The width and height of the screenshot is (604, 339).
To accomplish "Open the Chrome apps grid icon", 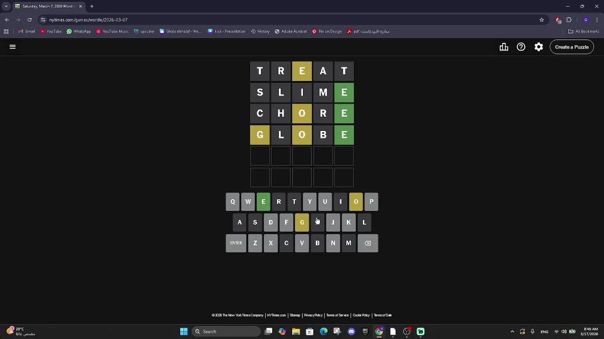I will click(6, 32).
